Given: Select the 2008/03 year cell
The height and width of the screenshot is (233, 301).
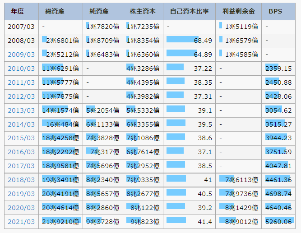Looking at the screenshot, I should 21,41.
